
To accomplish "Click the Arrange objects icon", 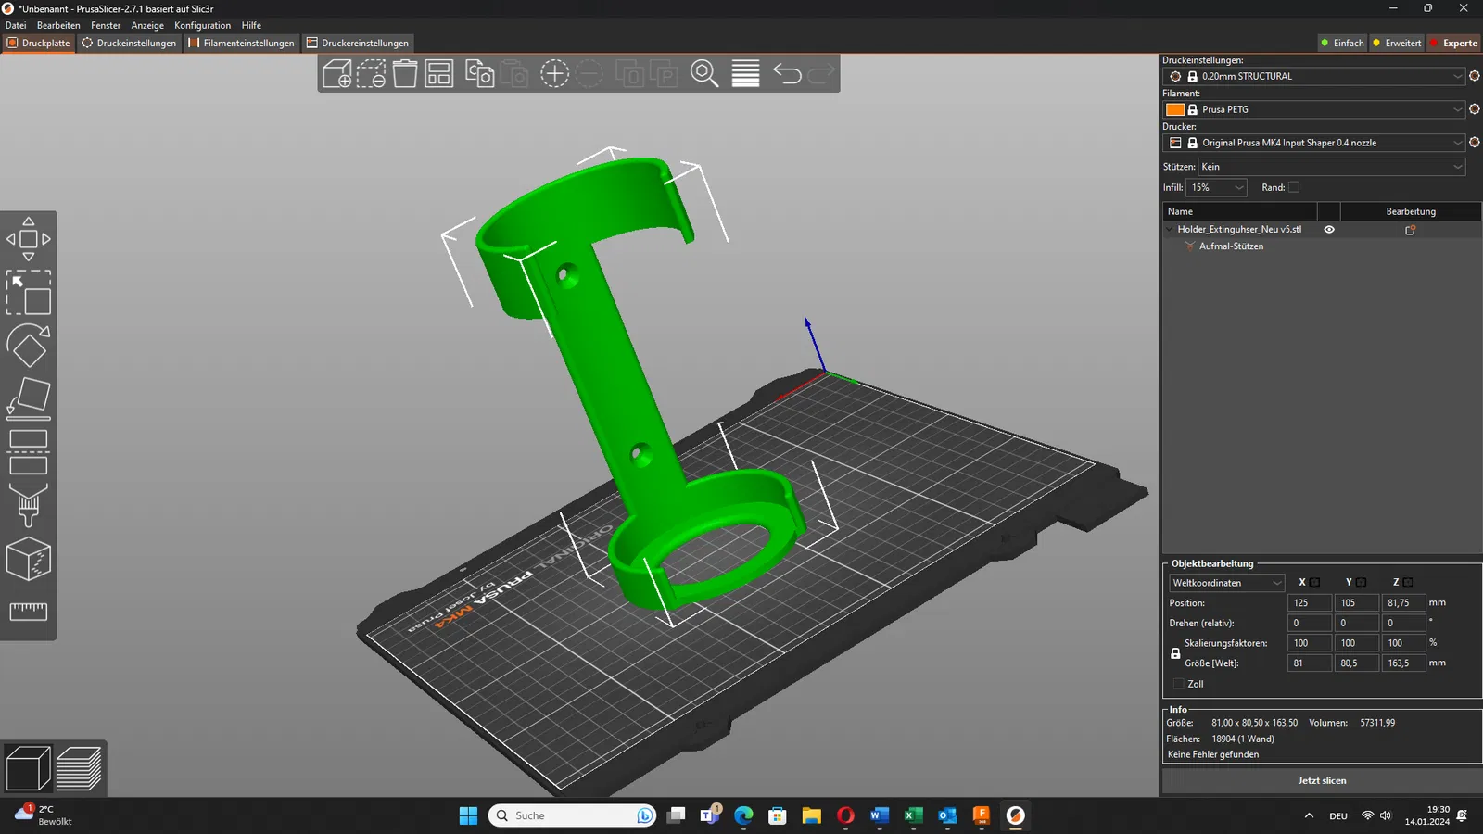I will click(x=438, y=73).
